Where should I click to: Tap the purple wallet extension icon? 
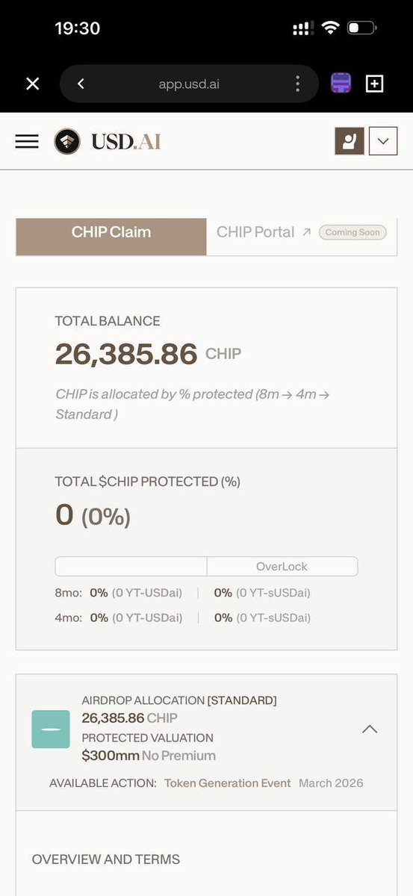[x=341, y=84]
